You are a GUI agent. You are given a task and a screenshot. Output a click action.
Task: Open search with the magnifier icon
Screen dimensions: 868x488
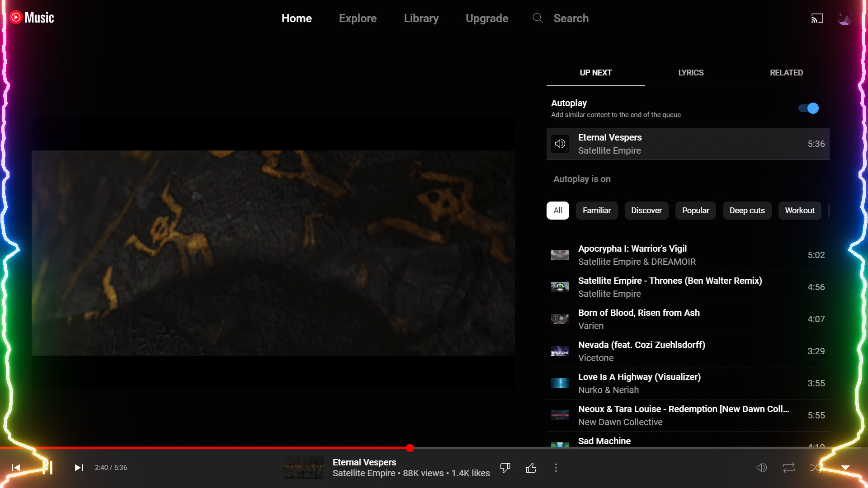(x=538, y=18)
